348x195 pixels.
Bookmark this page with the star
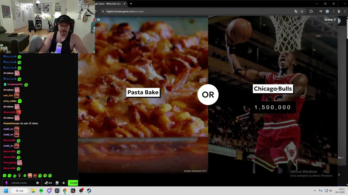pos(302,11)
